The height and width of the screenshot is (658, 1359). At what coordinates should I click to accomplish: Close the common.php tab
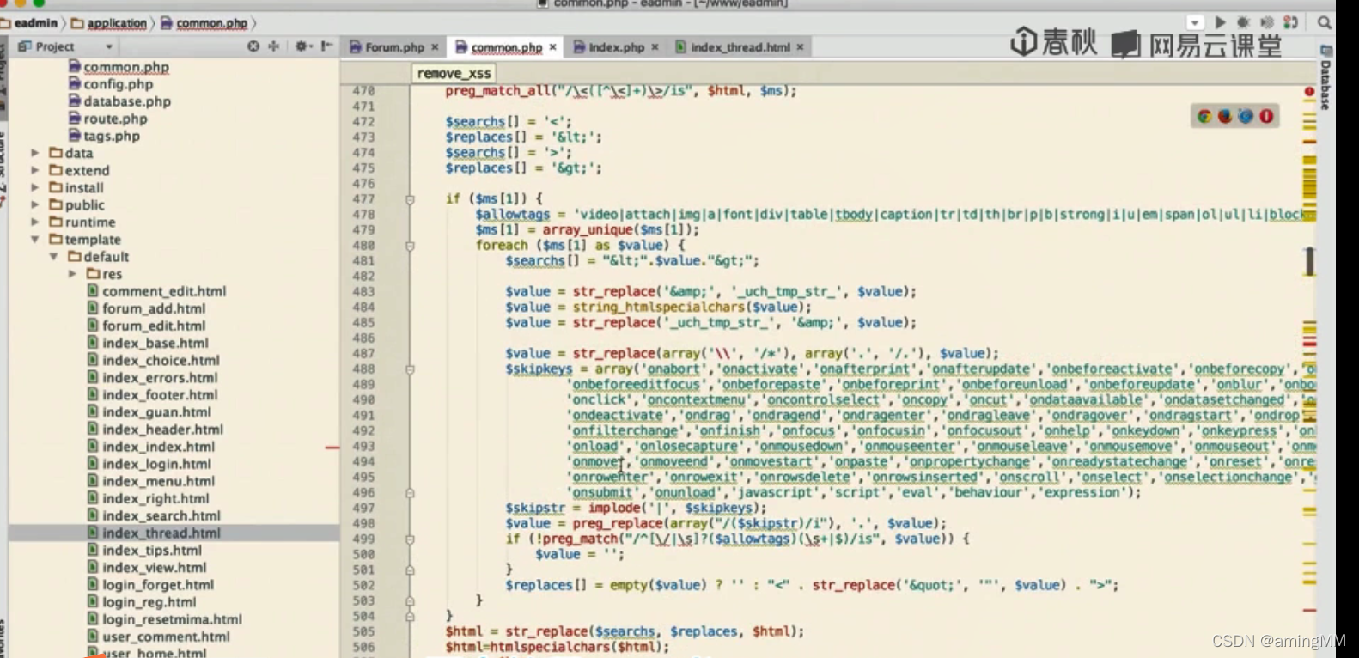coord(553,47)
